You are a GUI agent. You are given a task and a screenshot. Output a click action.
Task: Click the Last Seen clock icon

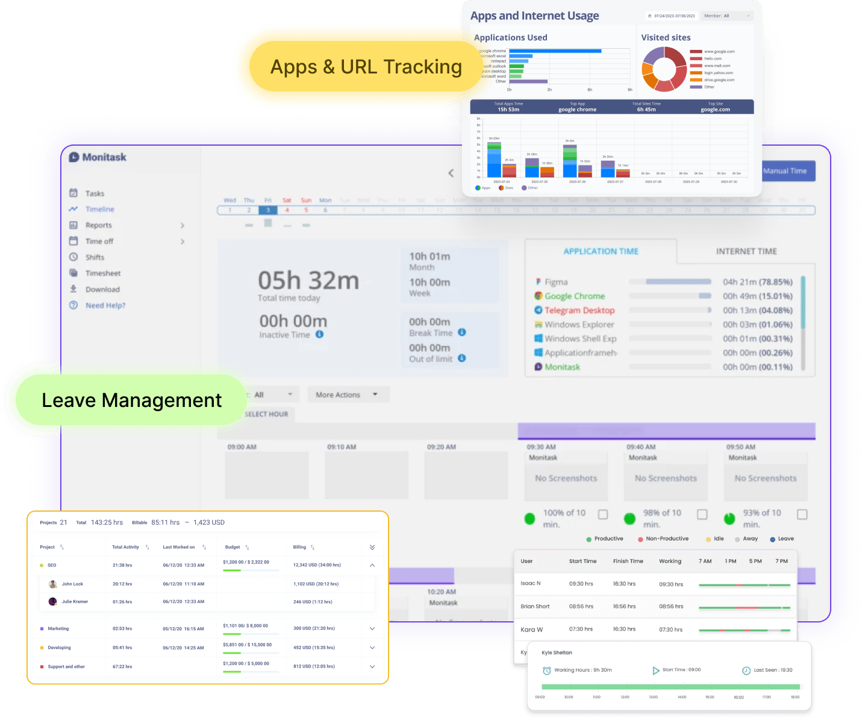(746, 671)
